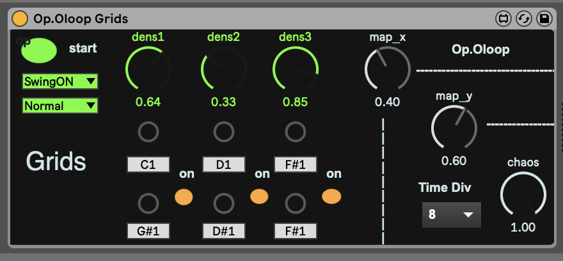Click the round indicator above G#1

click(x=148, y=203)
